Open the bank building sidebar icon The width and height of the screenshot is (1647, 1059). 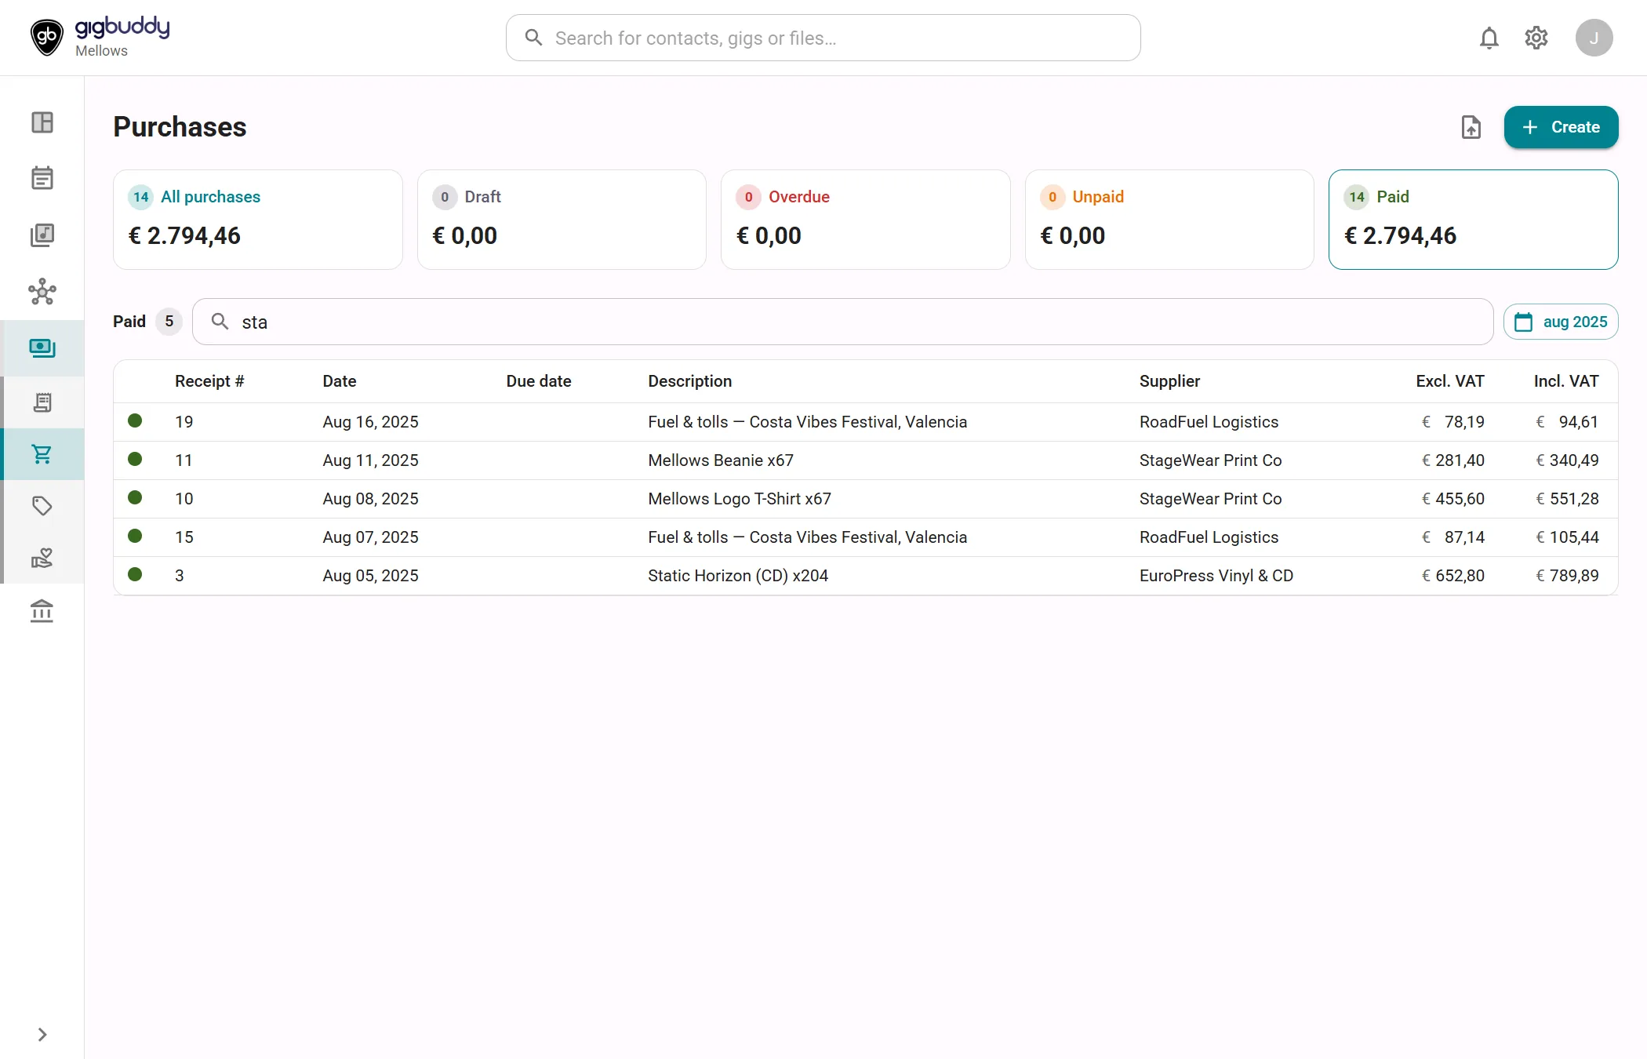click(42, 610)
